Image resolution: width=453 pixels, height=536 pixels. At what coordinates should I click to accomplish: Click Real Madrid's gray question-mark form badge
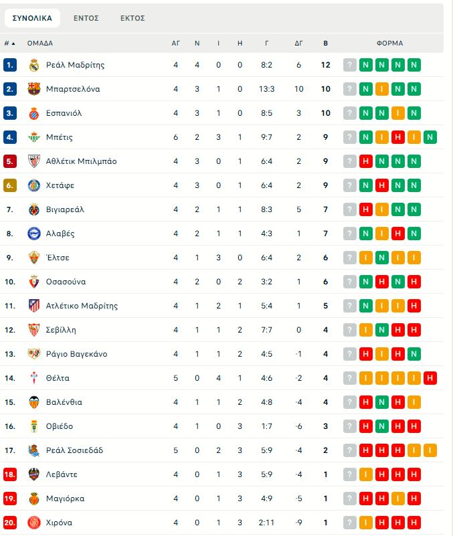(350, 65)
